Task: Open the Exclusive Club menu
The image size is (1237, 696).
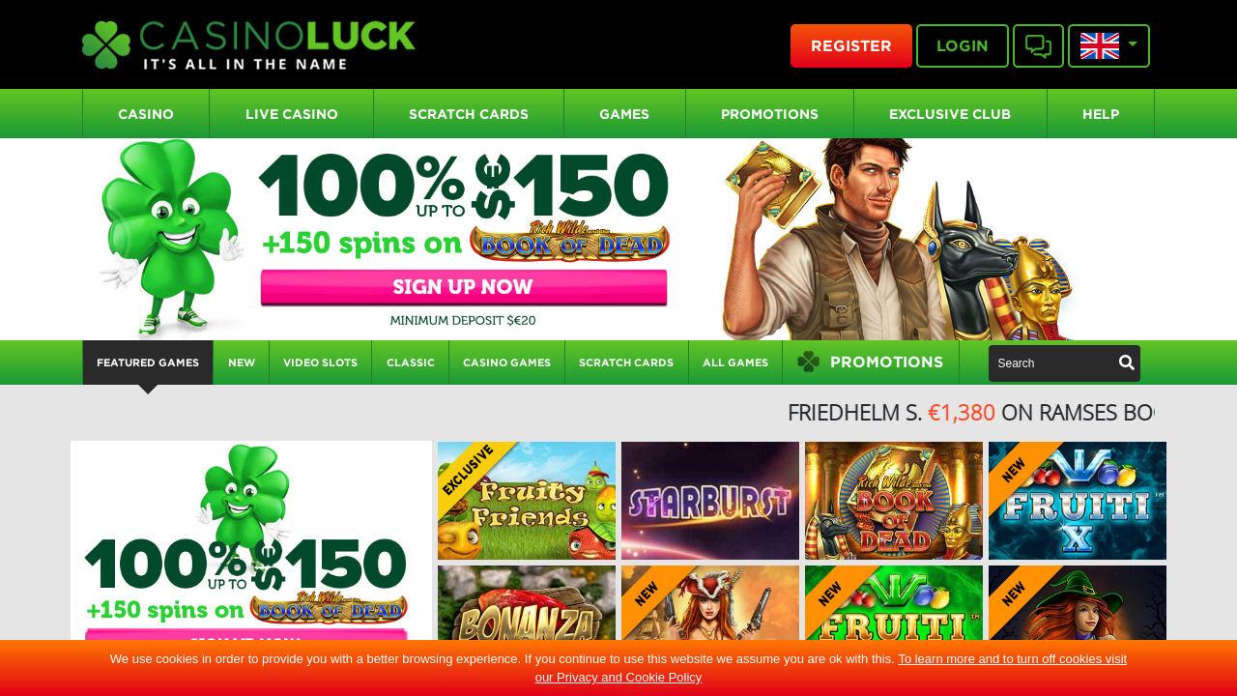Action: click(x=950, y=114)
